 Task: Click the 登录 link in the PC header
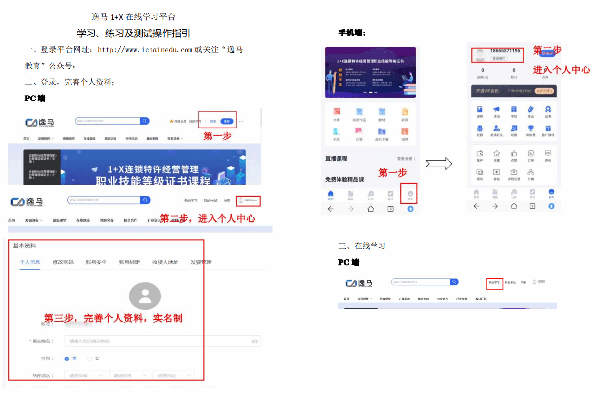coord(213,121)
